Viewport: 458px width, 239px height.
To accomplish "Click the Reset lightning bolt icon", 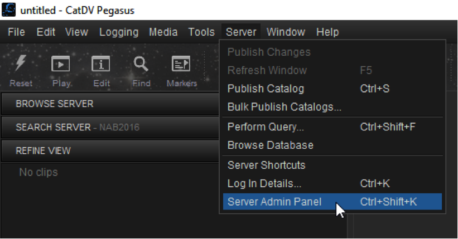I will pos(21,63).
